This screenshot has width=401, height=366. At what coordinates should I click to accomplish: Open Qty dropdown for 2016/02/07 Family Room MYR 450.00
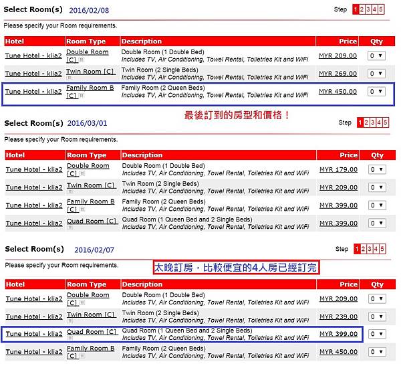click(377, 352)
